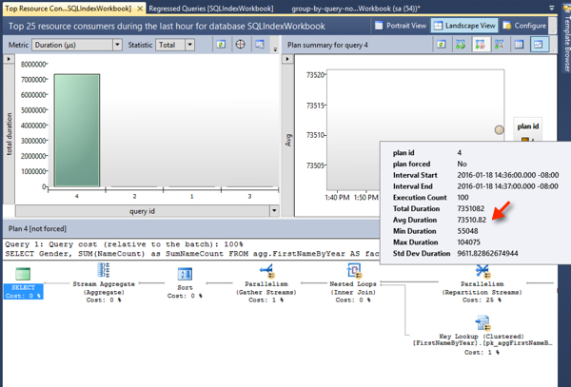The image size is (571, 387).
Task: Open the Metric dropdown showing Duration
Action: click(x=78, y=45)
